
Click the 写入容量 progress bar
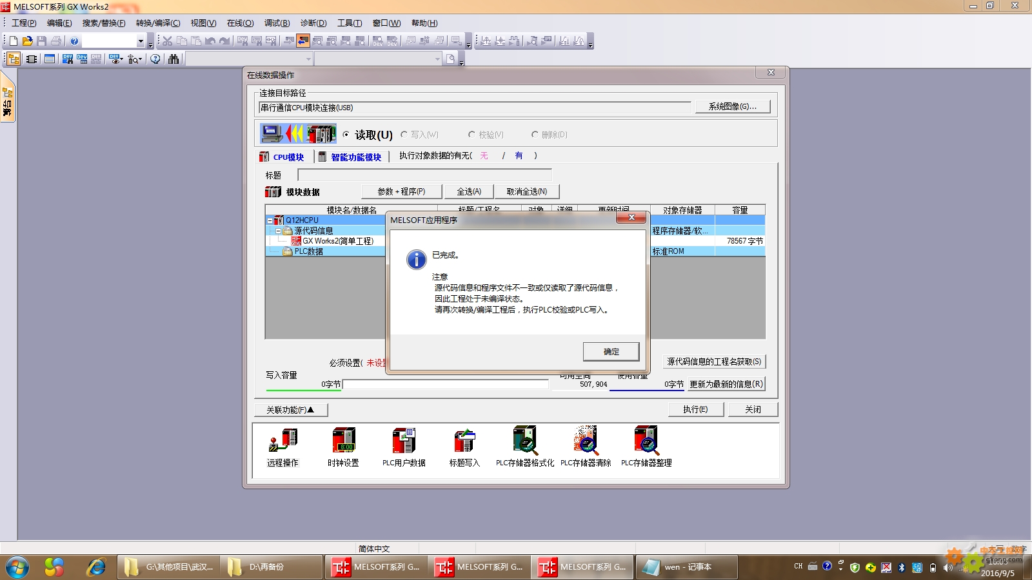[446, 384]
